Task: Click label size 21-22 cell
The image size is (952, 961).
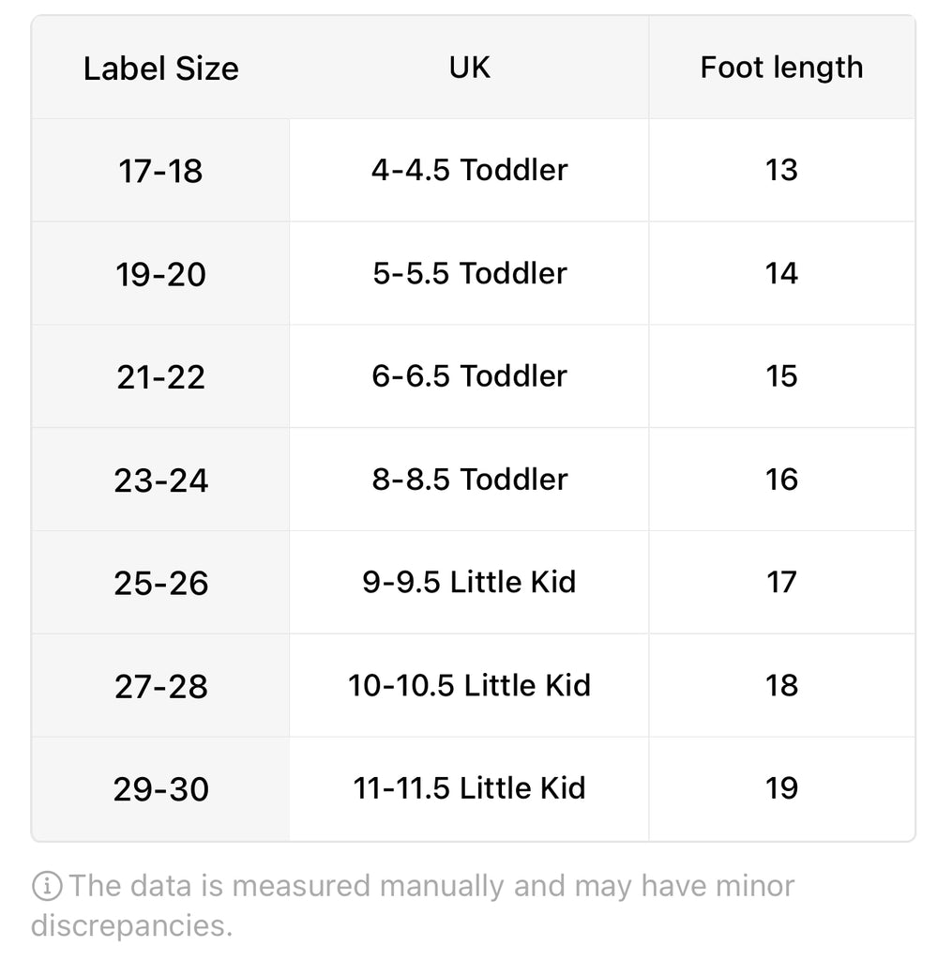Action: click(x=160, y=376)
